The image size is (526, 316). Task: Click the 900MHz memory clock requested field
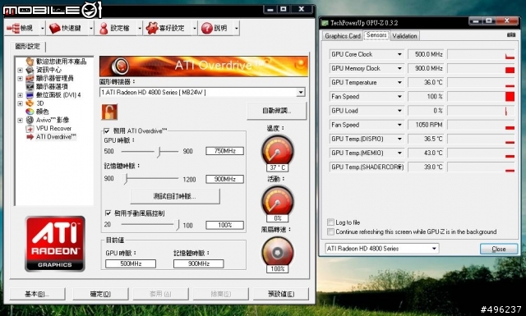[224, 179]
